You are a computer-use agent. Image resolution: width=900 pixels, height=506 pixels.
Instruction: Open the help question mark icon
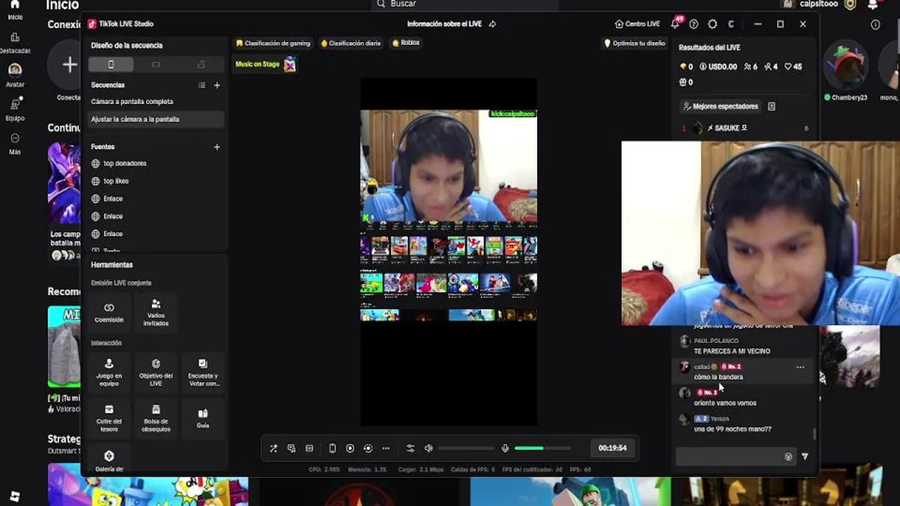pos(694,24)
